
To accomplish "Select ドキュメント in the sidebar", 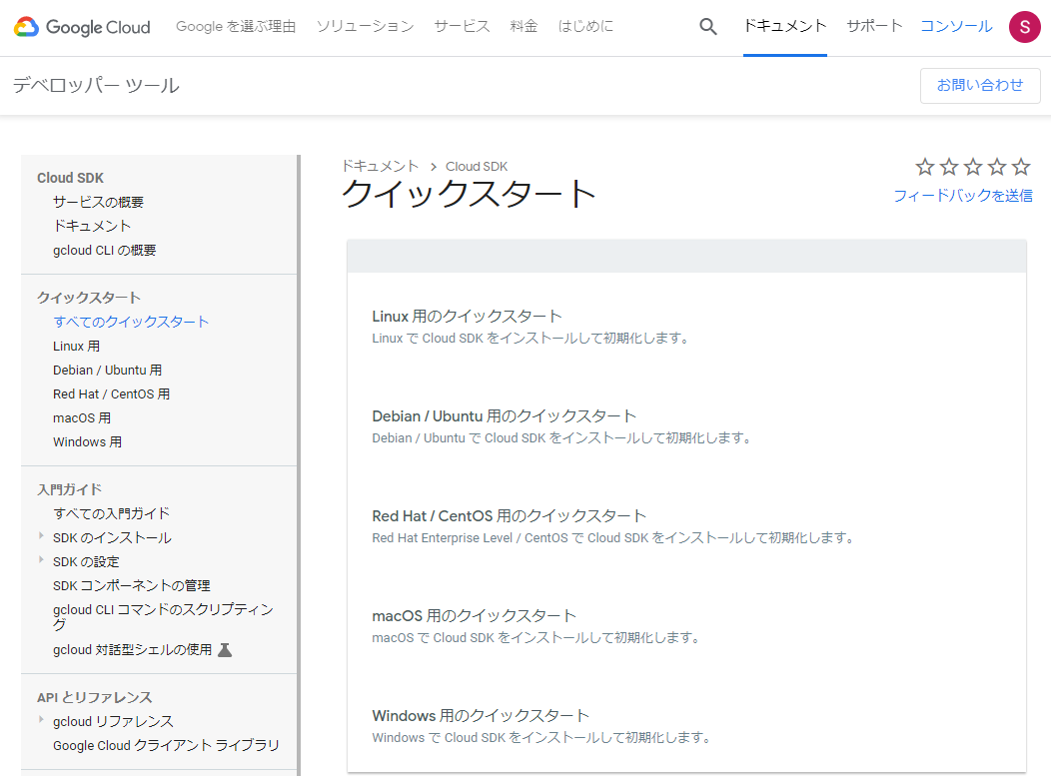I will (92, 226).
